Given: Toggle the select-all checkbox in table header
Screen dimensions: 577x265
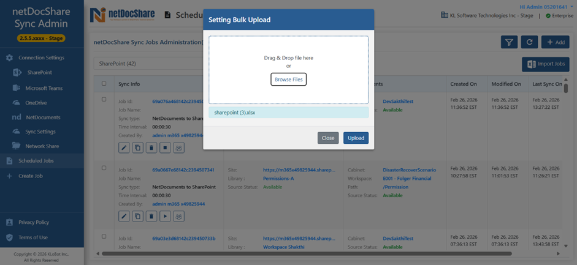Looking at the screenshot, I should (x=104, y=84).
